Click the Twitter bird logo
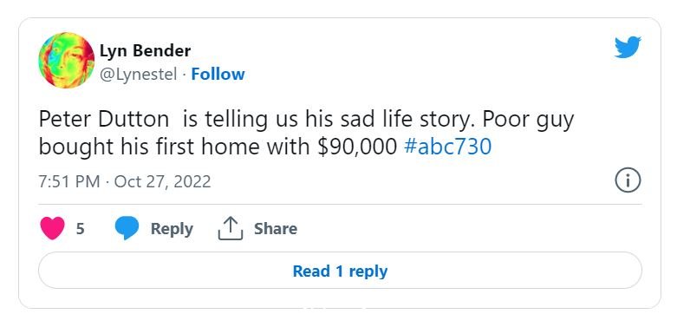690x327 pixels. 628,47
